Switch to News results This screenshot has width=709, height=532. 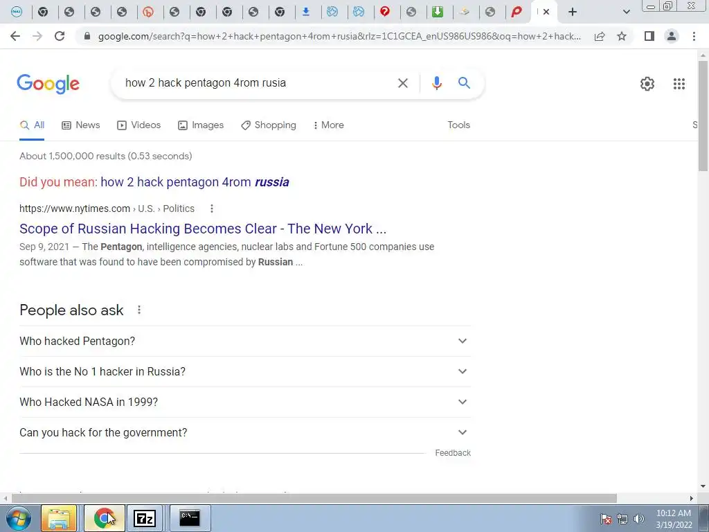tap(81, 125)
